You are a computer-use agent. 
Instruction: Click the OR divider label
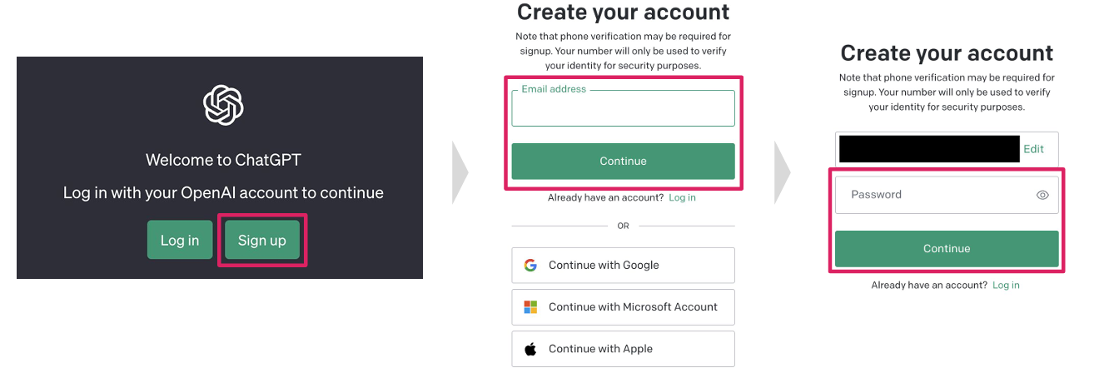coord(623,226)
